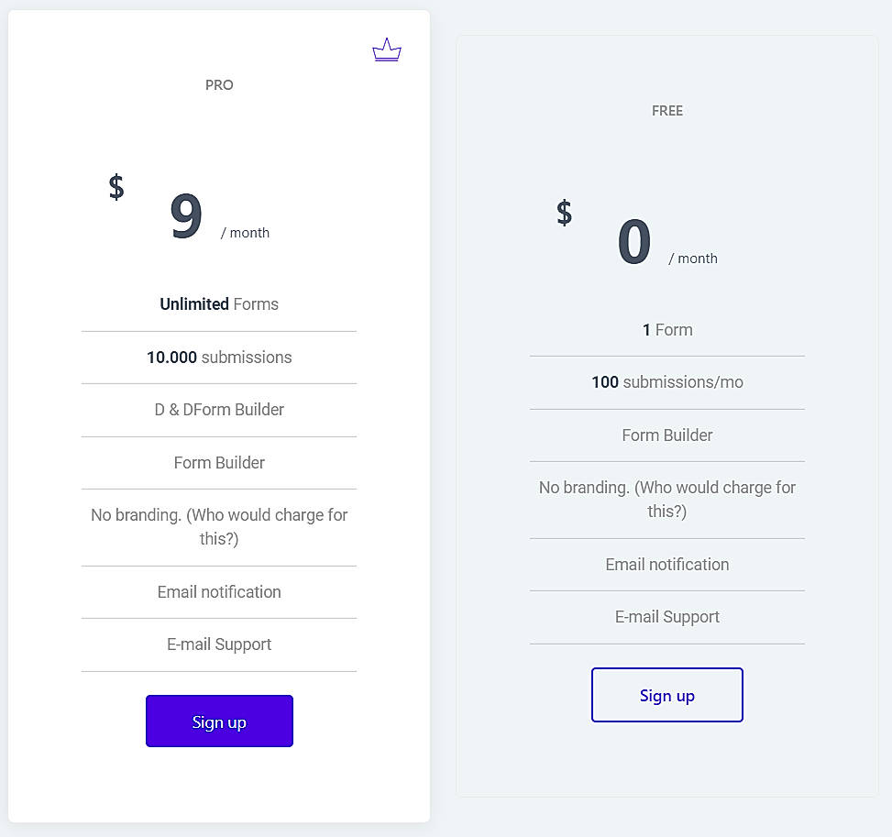This screenshot has width=892, height=837.
Task: Click Form Builder under the Pro plan
Action: 219,462
